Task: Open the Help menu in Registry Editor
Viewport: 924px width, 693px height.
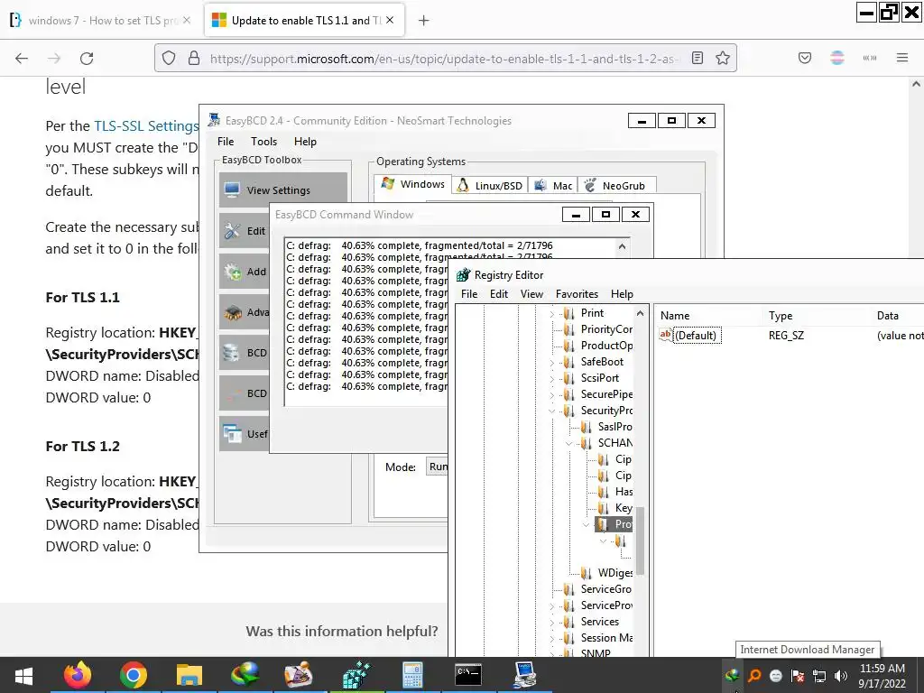Action: (622, 294)
